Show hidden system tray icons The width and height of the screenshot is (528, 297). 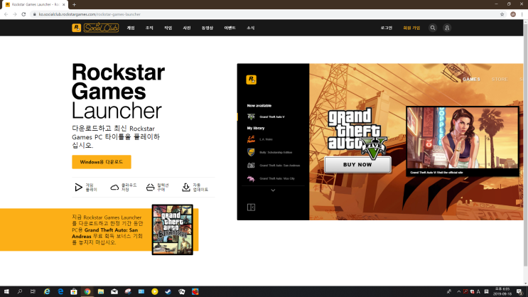(x=458, y=291)
